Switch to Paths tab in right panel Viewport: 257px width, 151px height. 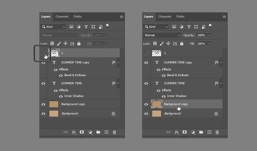180,17
